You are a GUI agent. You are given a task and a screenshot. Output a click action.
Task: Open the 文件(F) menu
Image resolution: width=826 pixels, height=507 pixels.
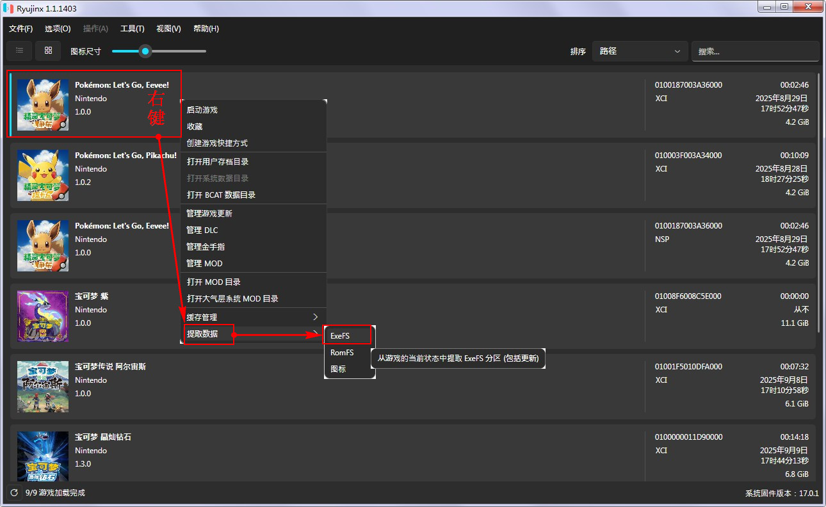coord(20,29)
